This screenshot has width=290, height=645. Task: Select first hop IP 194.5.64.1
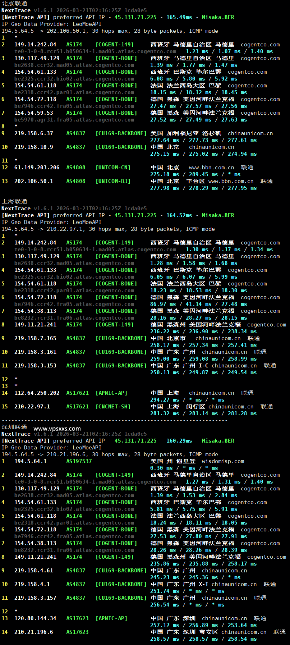pyautogui.click(x=31, y=461)
